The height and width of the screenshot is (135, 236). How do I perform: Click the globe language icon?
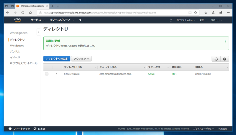35,129
